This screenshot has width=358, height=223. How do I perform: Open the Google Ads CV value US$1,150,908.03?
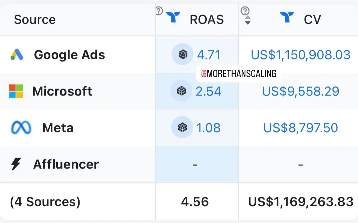pyautogui.click(x=301, y=55)
